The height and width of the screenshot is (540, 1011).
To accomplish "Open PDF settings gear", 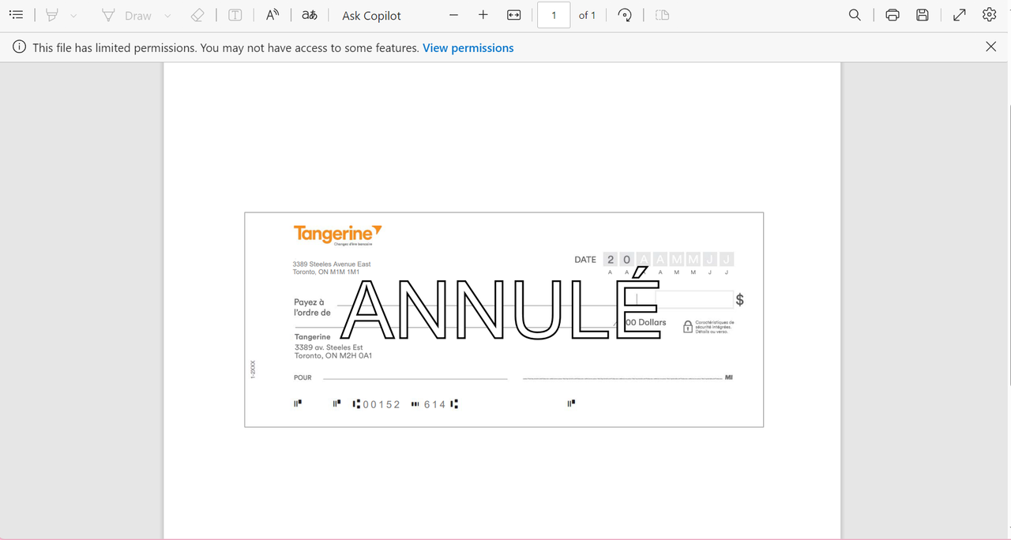I will 989,15.
